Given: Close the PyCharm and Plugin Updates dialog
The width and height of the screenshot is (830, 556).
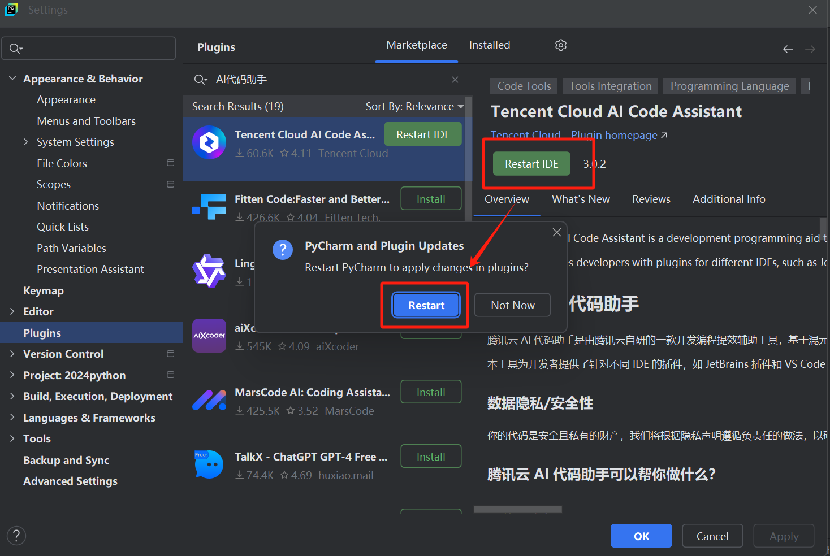Looking at the screenshot, I should (556, 232).
